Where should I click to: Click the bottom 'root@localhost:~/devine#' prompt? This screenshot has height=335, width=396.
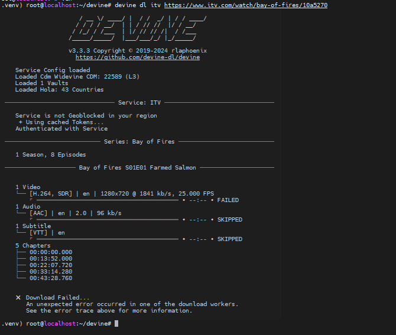69,324
